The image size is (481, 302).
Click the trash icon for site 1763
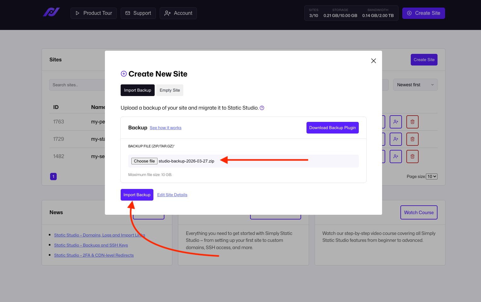(x=412, y=122)
